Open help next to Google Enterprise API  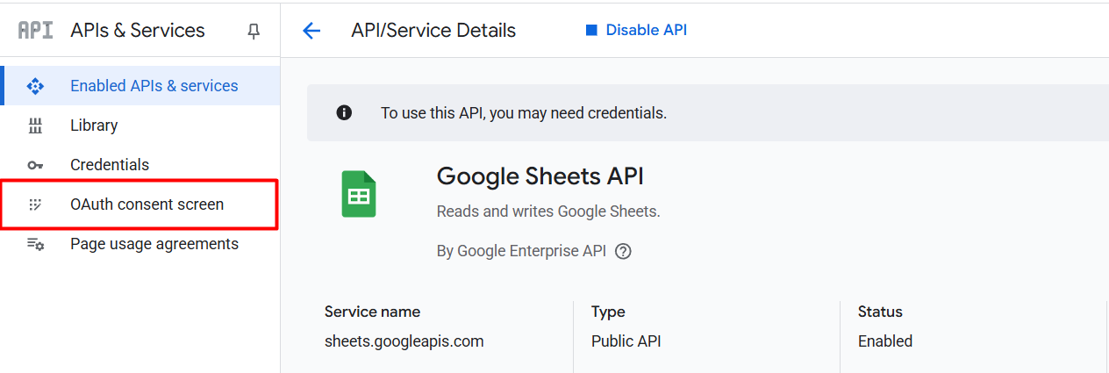[x=623, y=251]
